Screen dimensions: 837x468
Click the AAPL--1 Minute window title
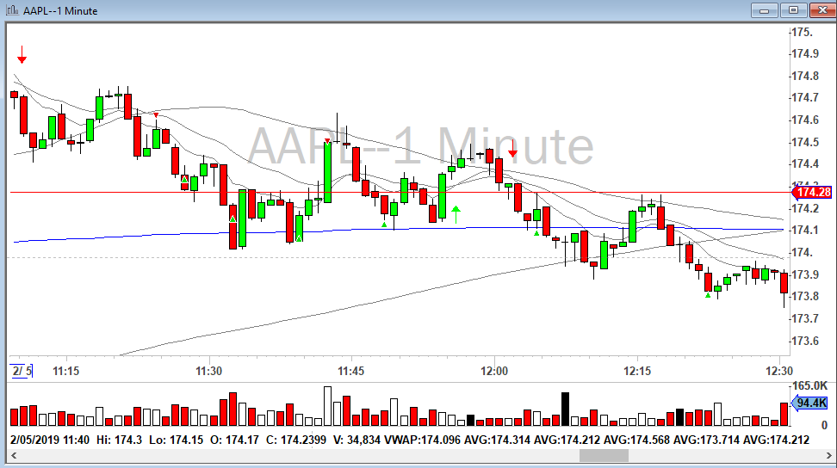tap(60, 11)
